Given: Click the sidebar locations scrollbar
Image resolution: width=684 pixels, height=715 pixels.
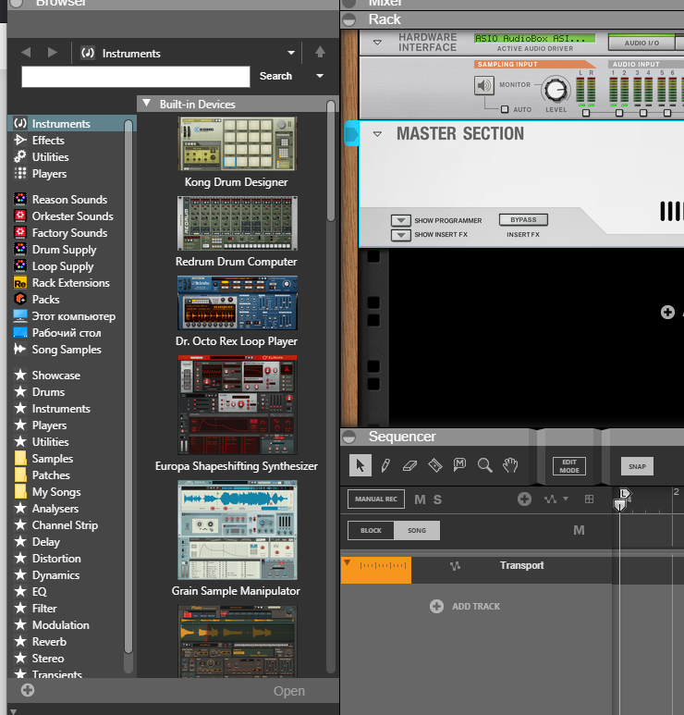Looking at the screenshot, I should [128, 386].
